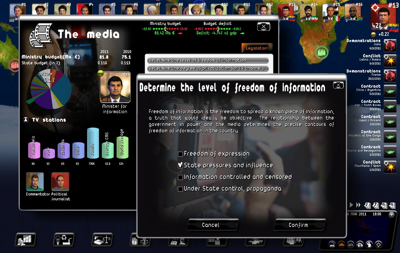
Task: Tick Under State control, propaganda
Action: pos(181,189)
